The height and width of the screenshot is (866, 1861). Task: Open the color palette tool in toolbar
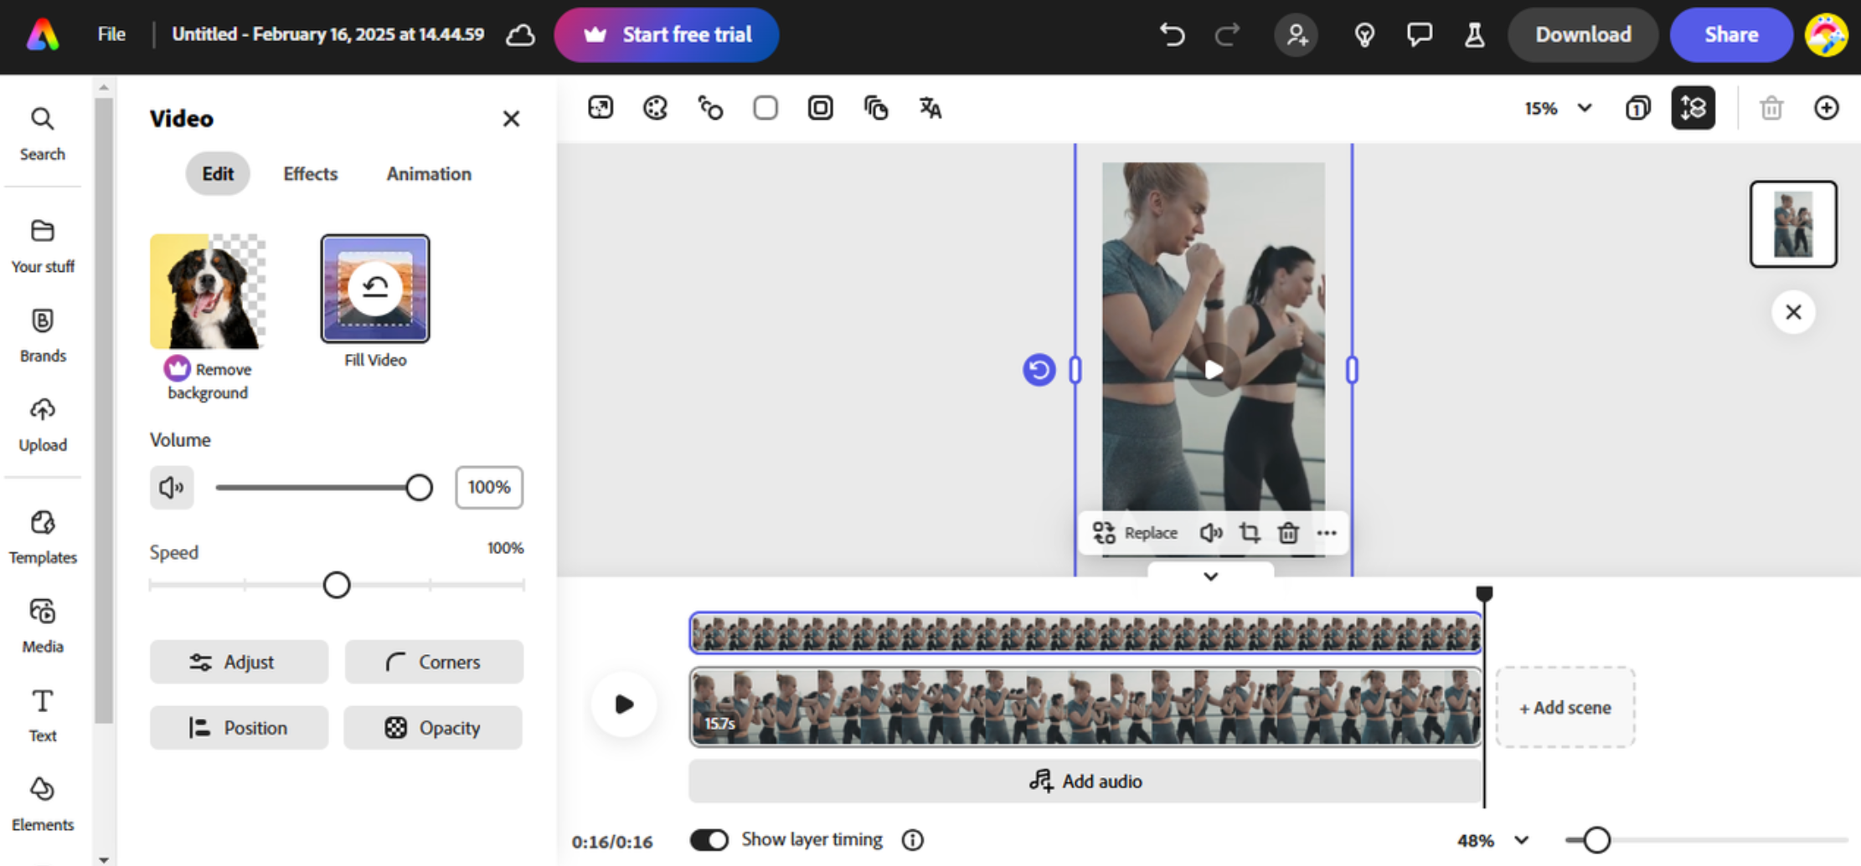tap(655, 108)
